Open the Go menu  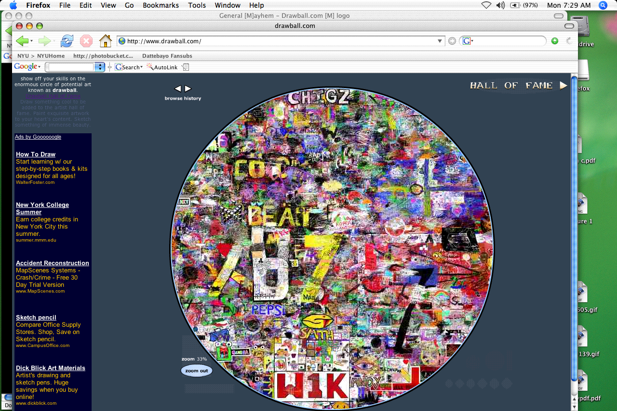129,5
